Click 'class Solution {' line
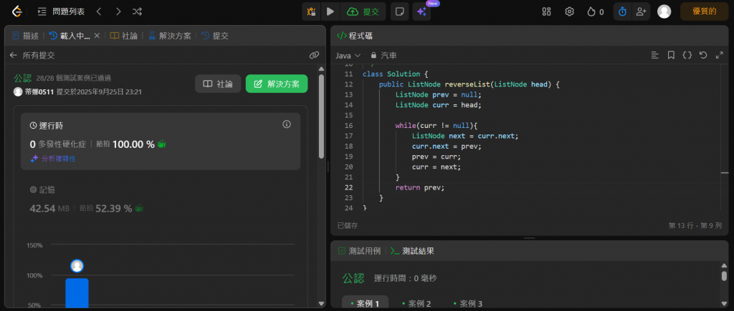This screenshot has height=311, width=734. click(x=395, y=74)
